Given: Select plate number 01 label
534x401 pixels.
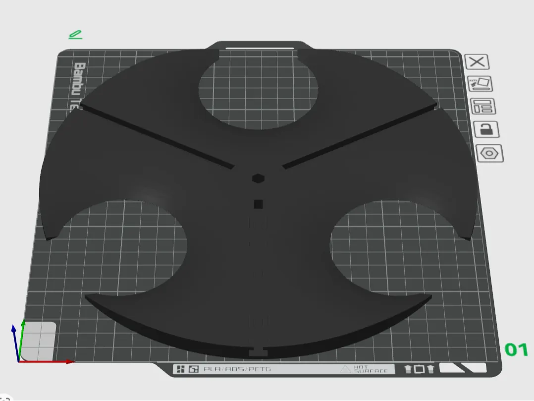Looking at the screenshot, I should pyautogui.click(x=516, y=349).
